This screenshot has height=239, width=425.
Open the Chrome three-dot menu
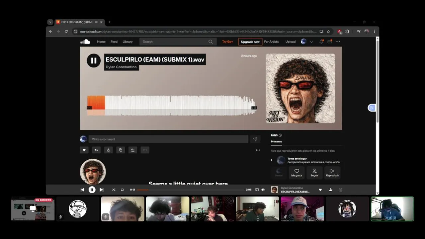pyautogui.click(x=374, y=32)
